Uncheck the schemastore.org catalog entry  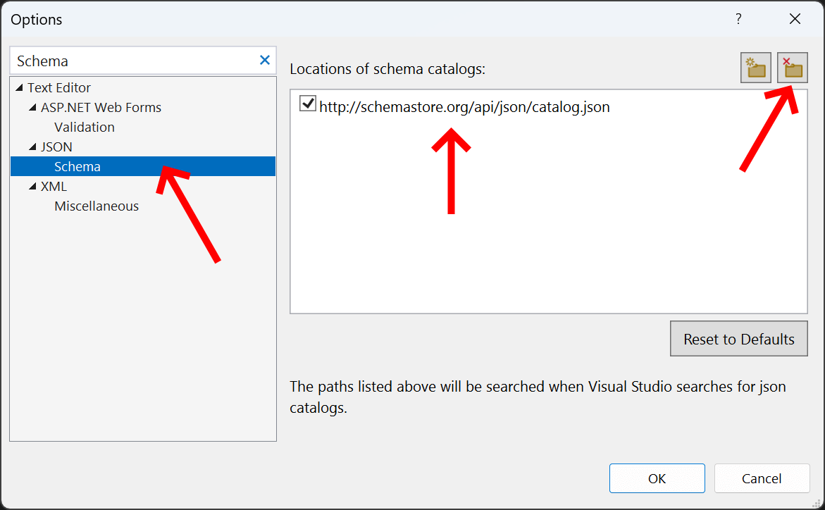click(x=308, y=104)
